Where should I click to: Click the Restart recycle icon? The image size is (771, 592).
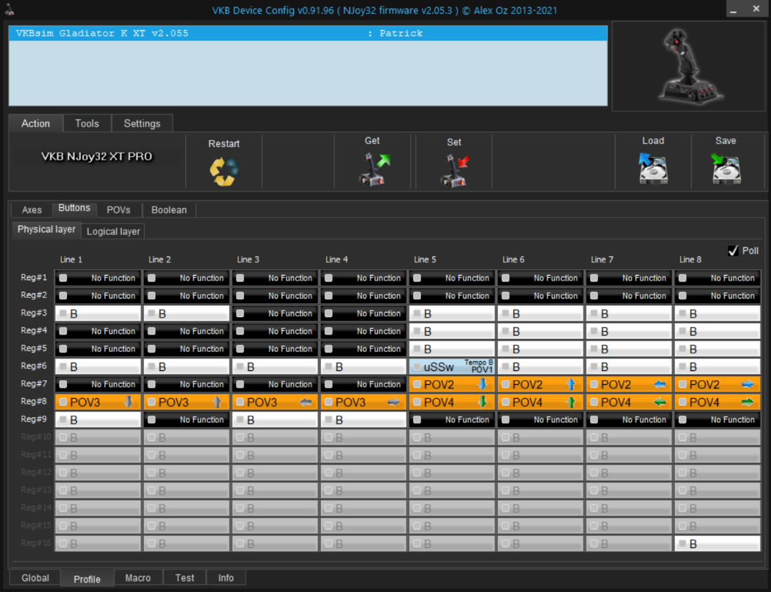(224, 170)
